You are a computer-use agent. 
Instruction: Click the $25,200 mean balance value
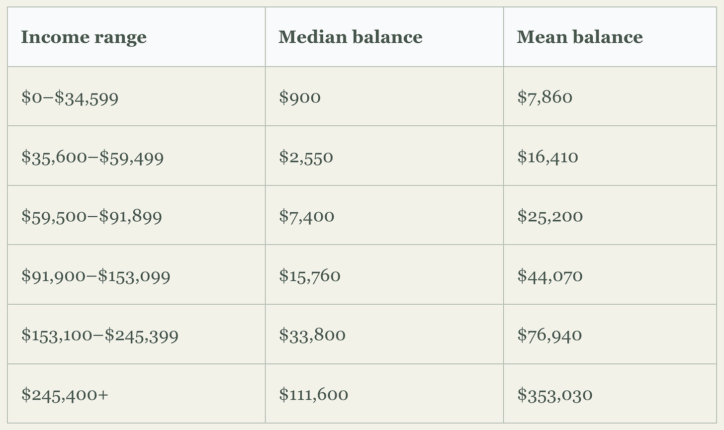click(550, 216)
